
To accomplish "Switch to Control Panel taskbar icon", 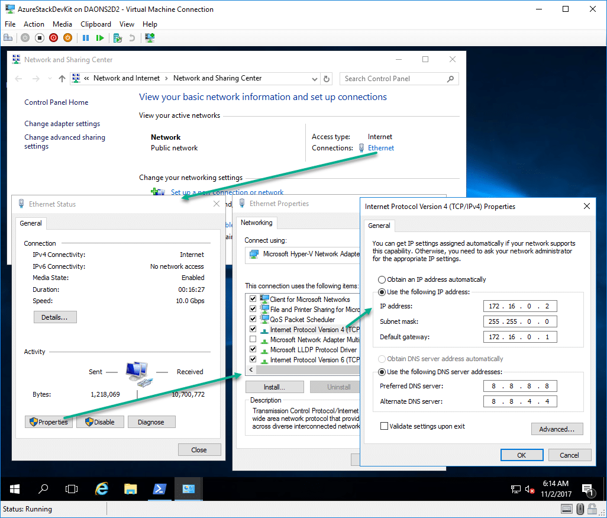I will 189,489.
